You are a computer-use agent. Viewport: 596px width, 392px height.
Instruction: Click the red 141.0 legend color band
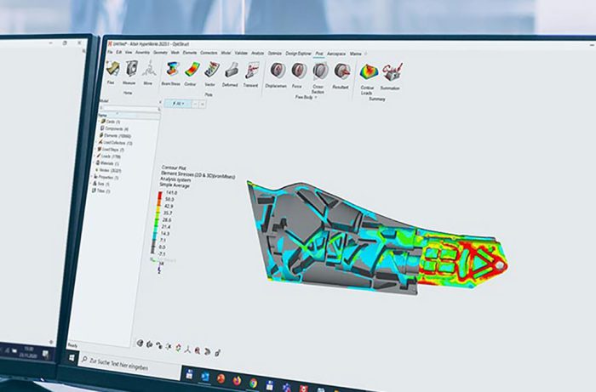[159, 195]
